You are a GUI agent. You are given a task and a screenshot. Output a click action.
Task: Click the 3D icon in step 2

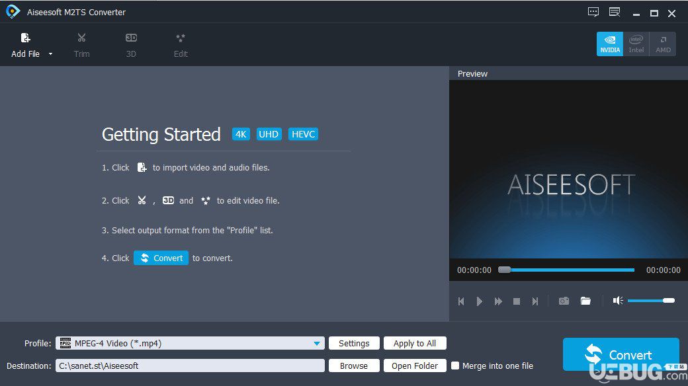coord(169,200)
